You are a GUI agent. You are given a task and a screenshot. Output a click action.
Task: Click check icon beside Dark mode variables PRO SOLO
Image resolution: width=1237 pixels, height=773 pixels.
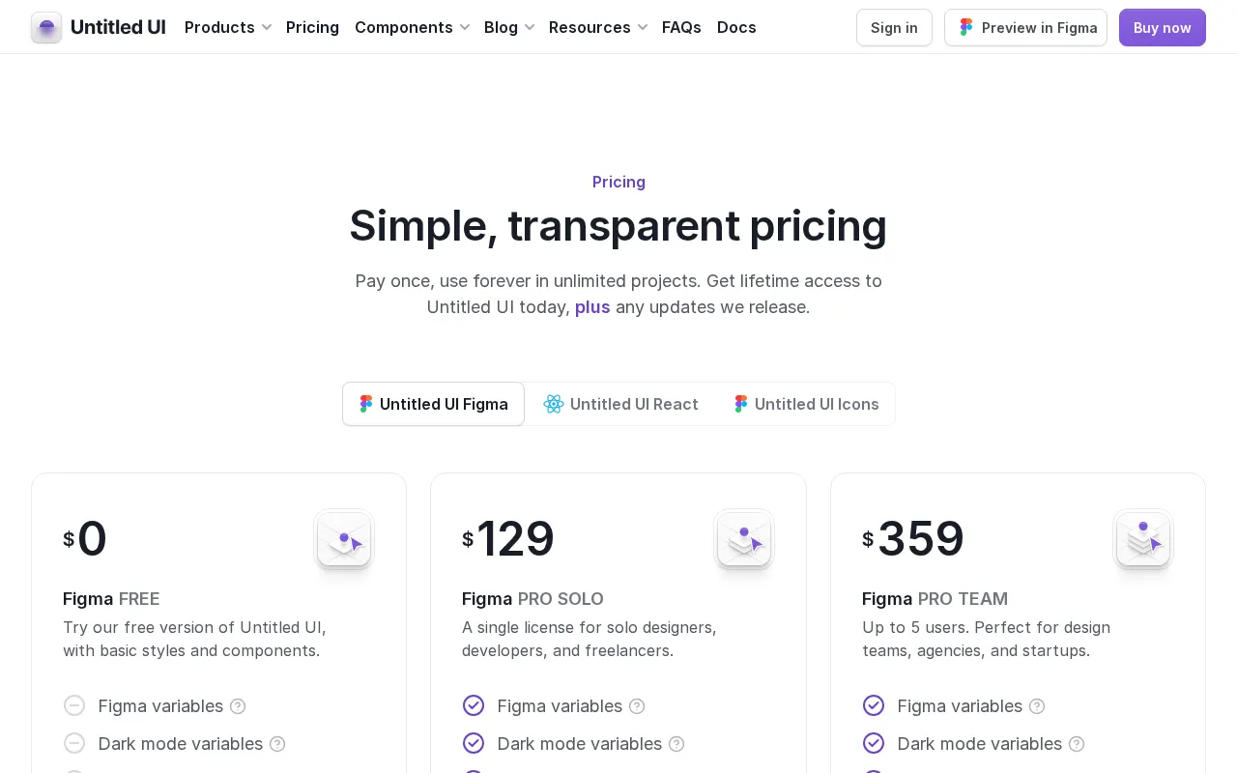pyautogui.click(x=474, y=743)
